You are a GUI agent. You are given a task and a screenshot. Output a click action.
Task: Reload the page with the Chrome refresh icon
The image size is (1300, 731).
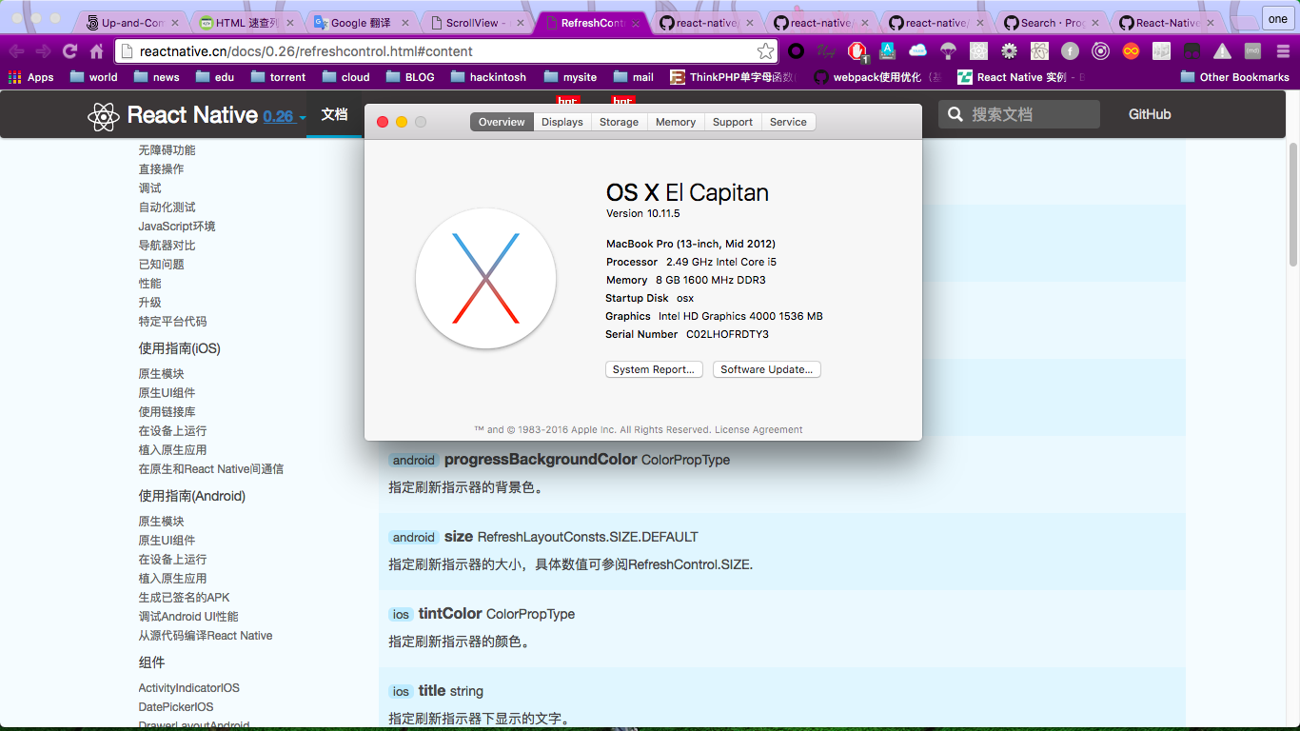click(69, 51)
